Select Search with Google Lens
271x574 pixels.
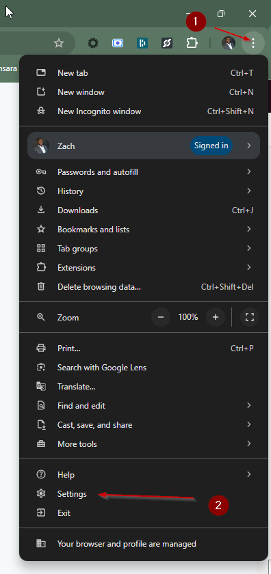point(144,368)
